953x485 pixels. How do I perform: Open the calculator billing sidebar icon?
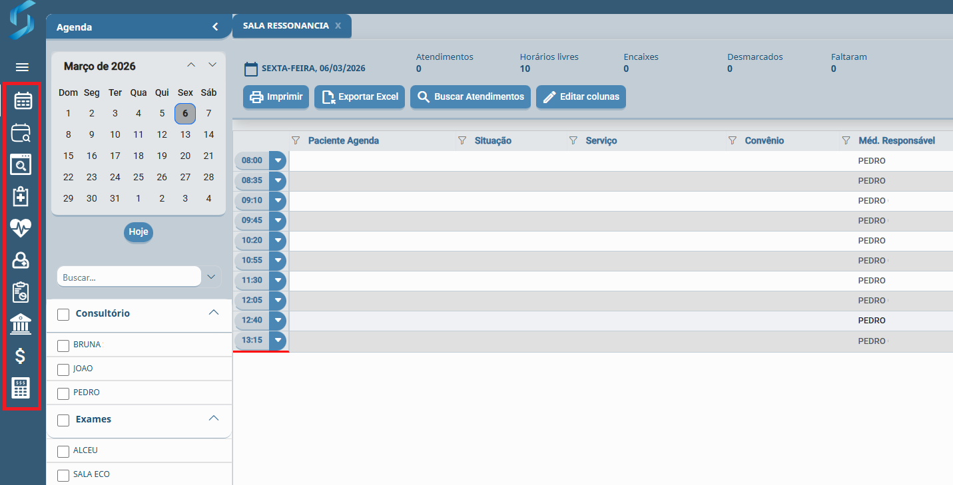tap(21, 388)
